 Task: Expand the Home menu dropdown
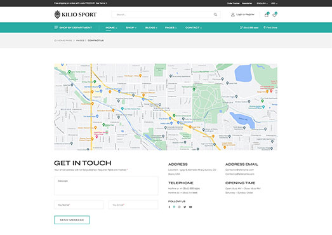tap(111, 28)
